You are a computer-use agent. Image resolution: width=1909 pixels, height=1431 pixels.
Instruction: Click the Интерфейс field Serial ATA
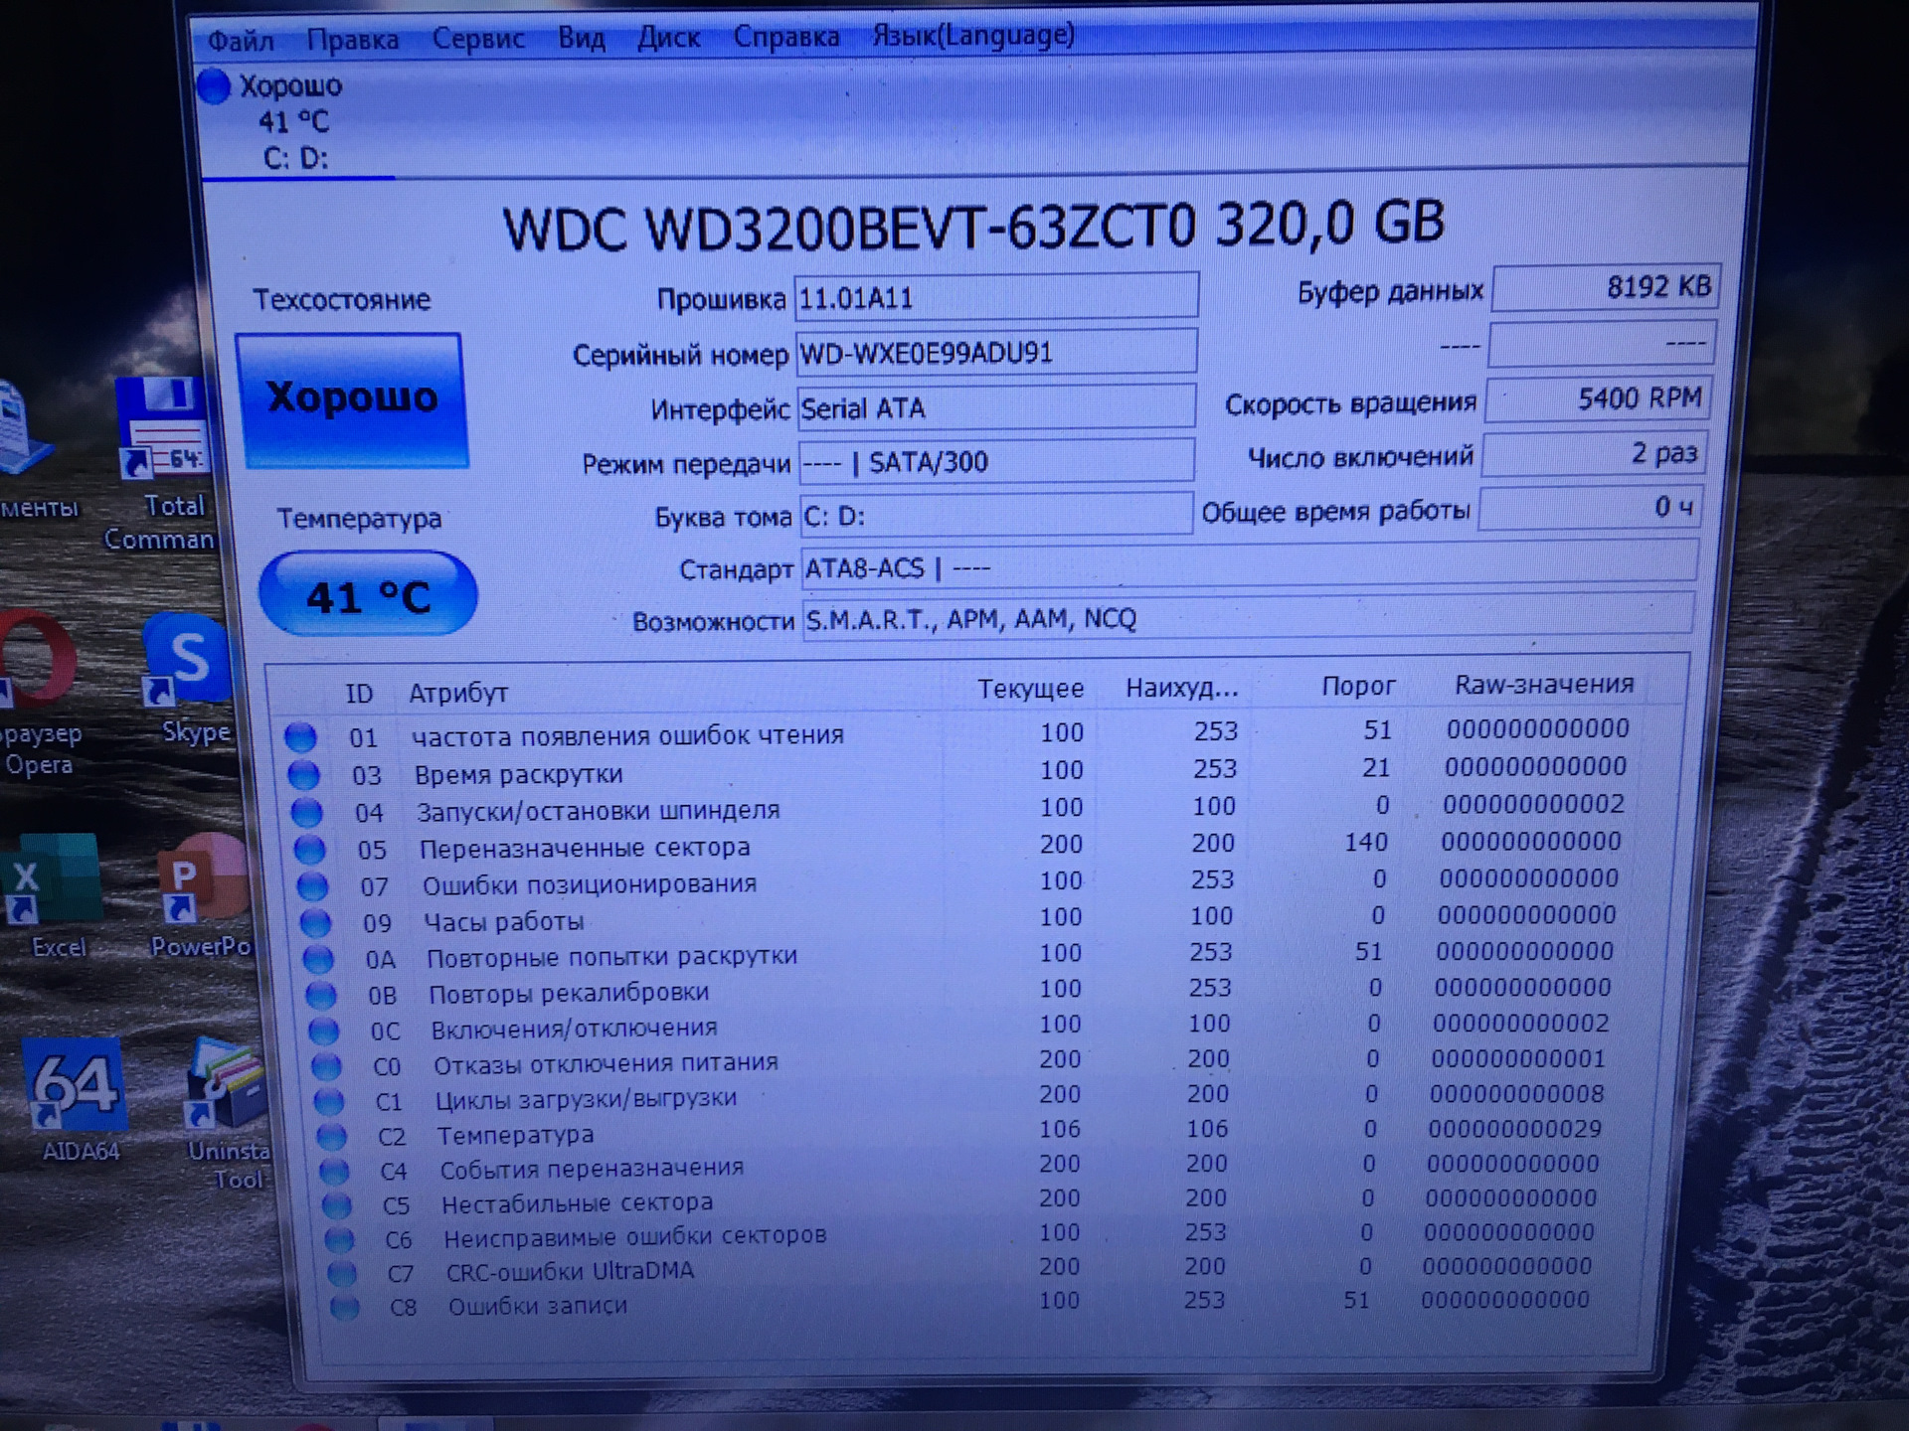(996, 407)
